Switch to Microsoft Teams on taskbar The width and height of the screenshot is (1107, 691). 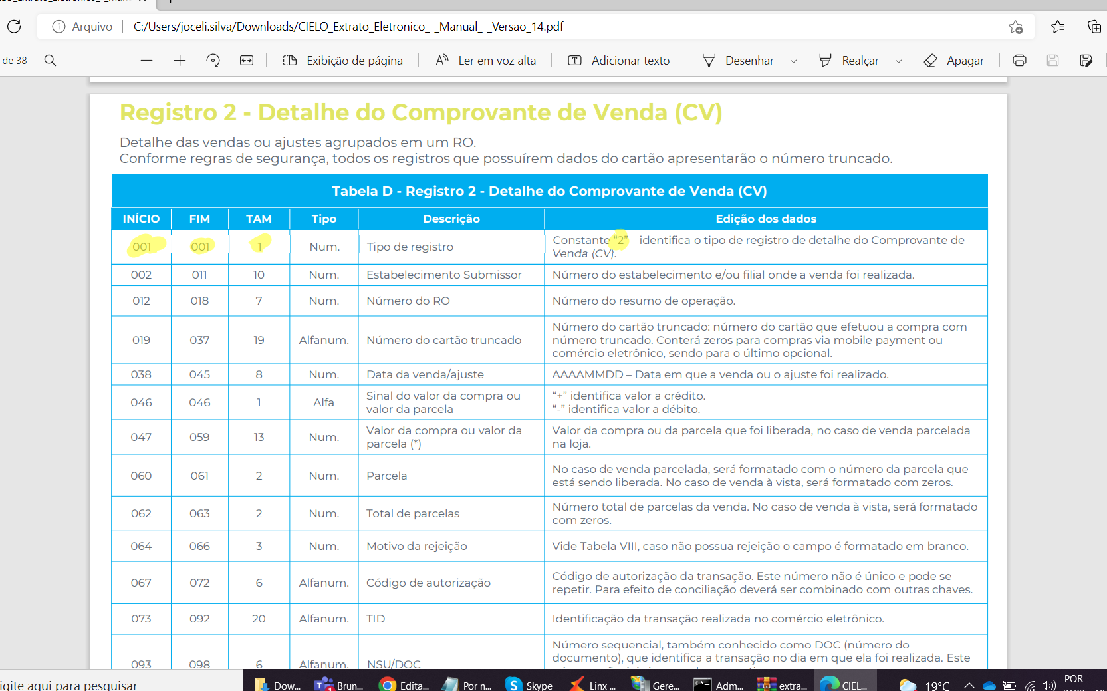pos(340,683)
